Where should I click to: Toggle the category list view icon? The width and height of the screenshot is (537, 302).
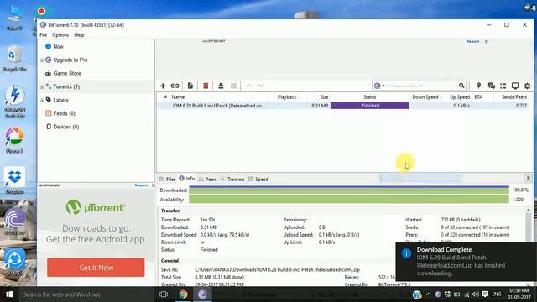coord(503,86)
